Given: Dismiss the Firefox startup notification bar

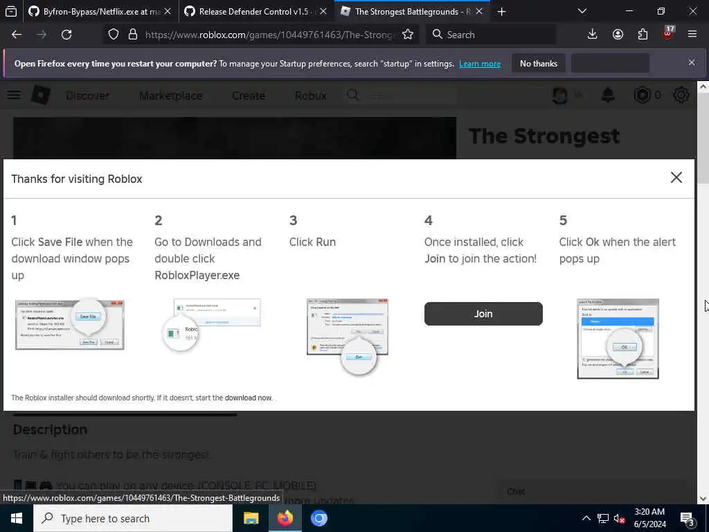Looking at the screenshot, I should click(x=692, y=62).
